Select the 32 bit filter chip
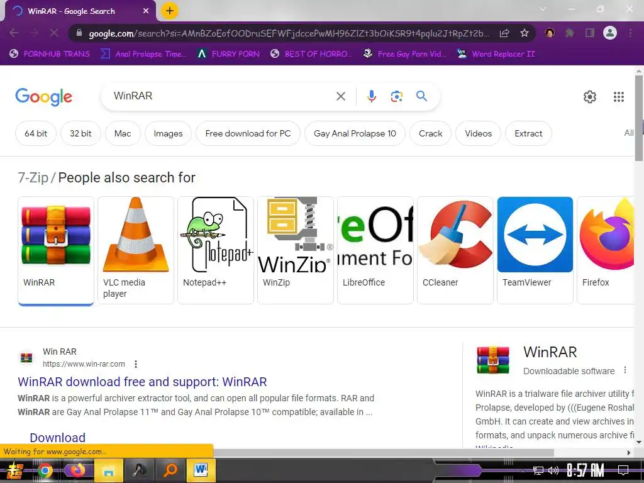 pos(80,133)
